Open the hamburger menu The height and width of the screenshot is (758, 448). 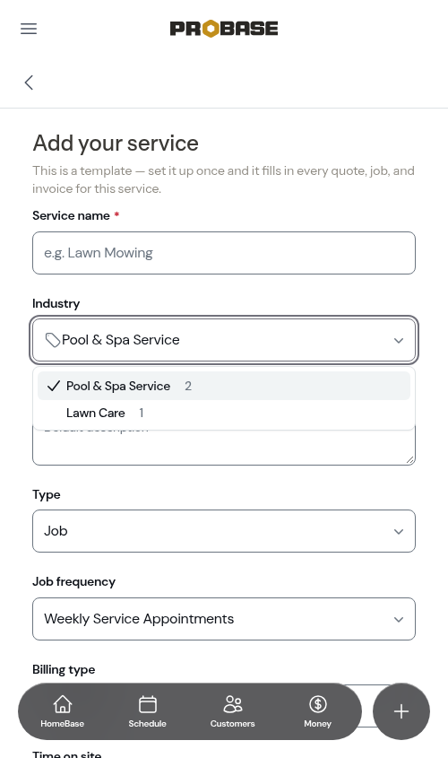click(x=29, y=29)
